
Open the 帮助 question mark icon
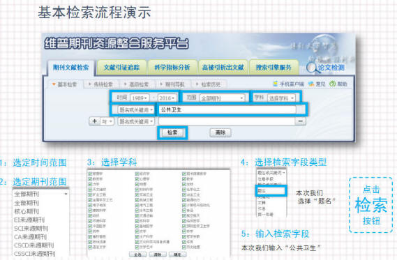(332, 84)
